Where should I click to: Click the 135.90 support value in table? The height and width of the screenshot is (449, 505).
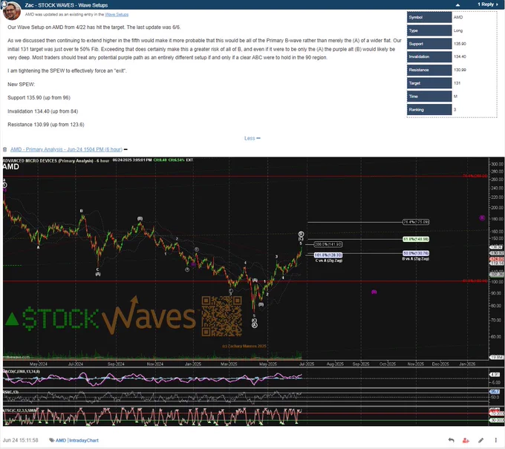click(460, 44)
